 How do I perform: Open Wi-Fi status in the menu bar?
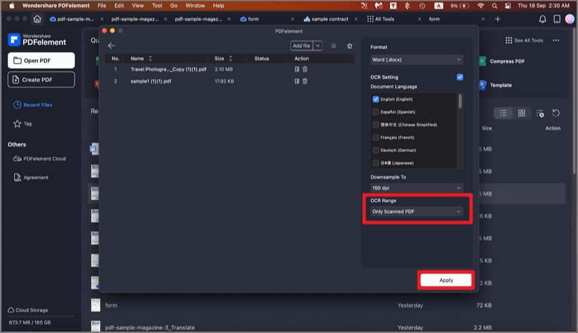coord(481,5)
